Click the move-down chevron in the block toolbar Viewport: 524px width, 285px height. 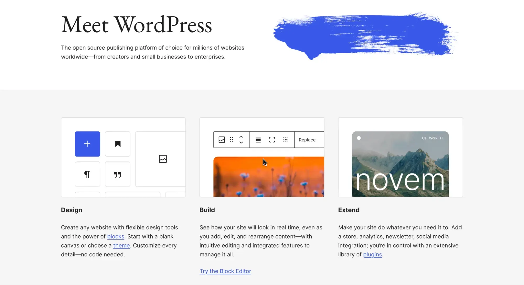tap(241, 142)
